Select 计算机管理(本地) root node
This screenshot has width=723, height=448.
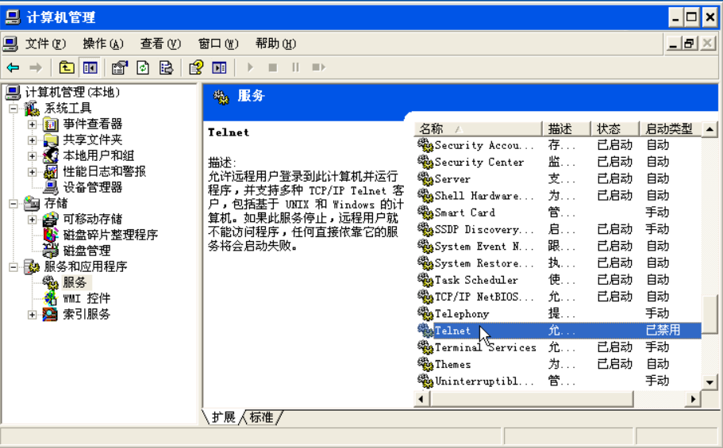pos(72,92)
